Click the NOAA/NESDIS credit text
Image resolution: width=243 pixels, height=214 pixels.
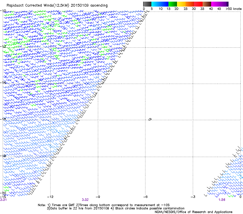coord(193,212)
